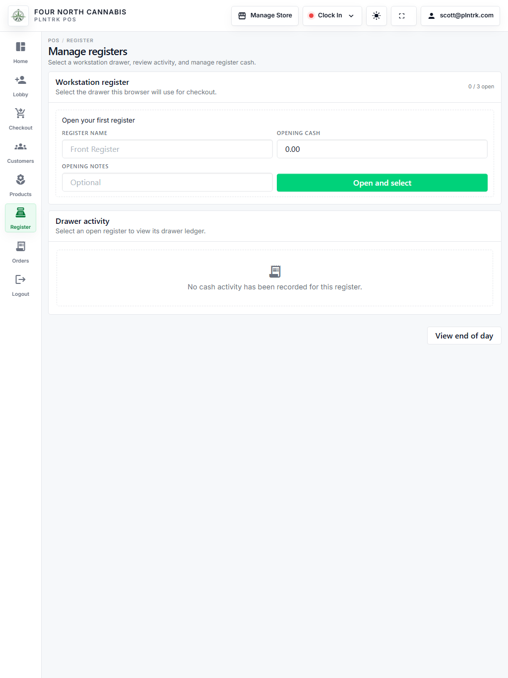
Task: Click the Manage Store button
Action: coord(265,16)
